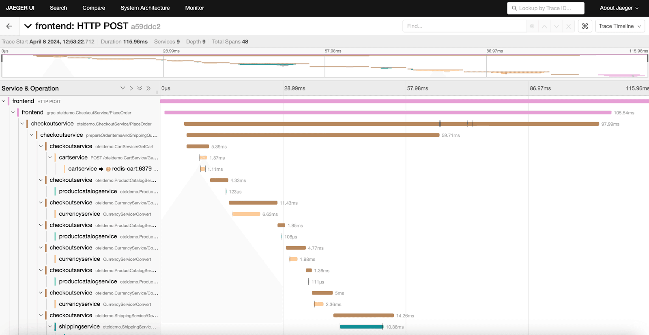Viewport: 649px width, 335px height.
Task: Open the keyboard shortcuts command icon
Action: [585, 26]
